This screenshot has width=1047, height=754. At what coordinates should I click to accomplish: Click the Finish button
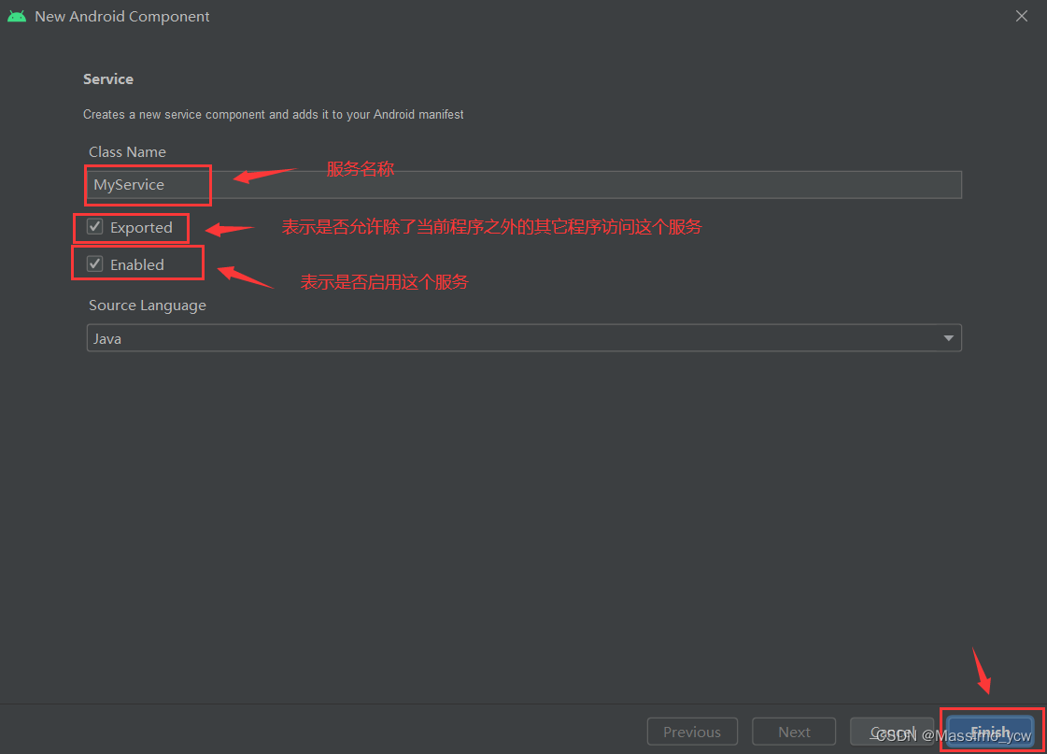click(x=990, y=732)
